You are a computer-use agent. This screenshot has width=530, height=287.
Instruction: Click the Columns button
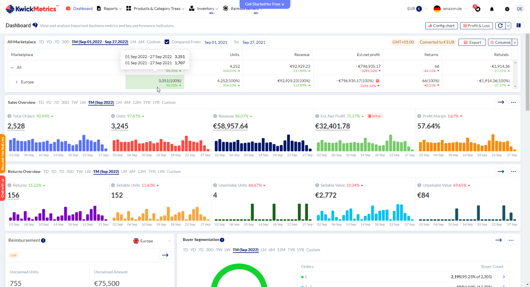click(x=500, y=42)
